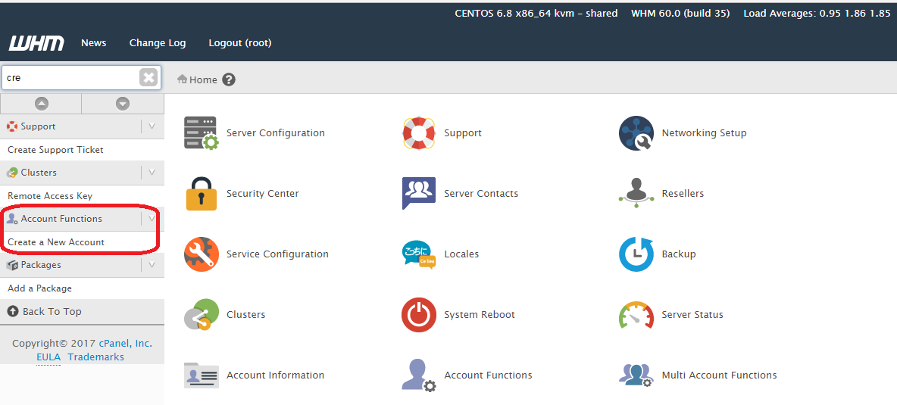Open Create Support Ticket link
Image resolution: width=897 pixels, height=405 pixels.
click(x=55, y=150)
